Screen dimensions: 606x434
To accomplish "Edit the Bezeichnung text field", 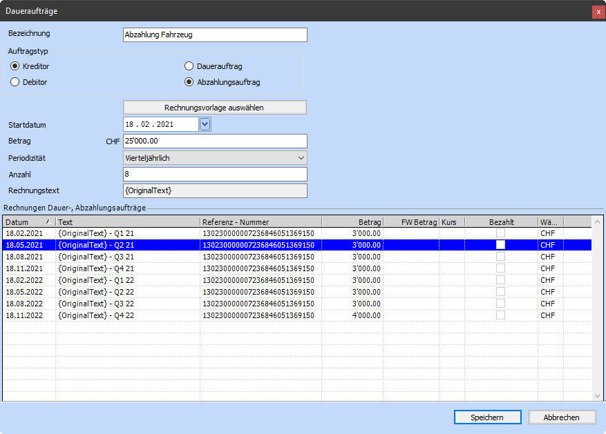I will click(x=214, y=35).
